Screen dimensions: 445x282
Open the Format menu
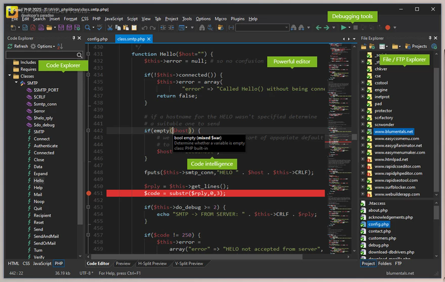[x=71, y=19]
